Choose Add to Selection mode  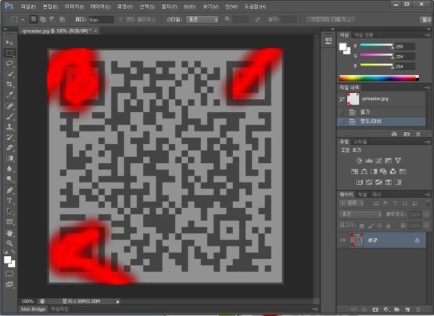pyautogui.click(x=43, y=19)
